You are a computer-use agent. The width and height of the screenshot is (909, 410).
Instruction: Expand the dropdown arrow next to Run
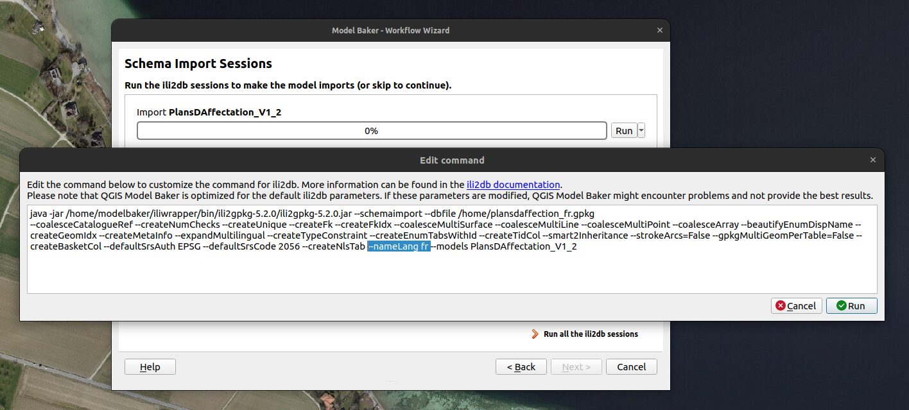[x=641, y=130]
